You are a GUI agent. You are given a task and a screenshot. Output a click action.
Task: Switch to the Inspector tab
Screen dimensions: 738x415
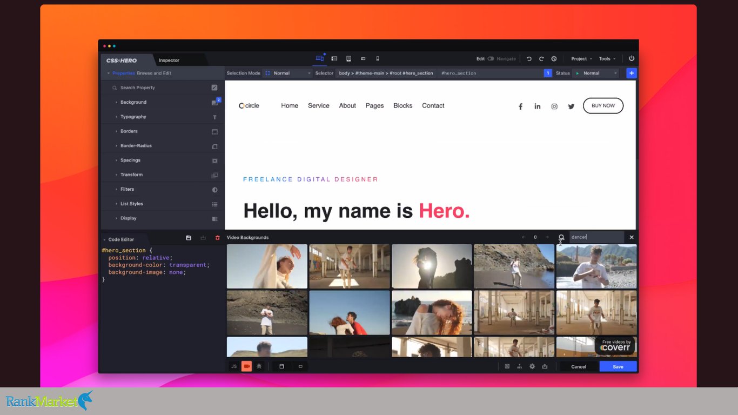[x=169, y=61]
